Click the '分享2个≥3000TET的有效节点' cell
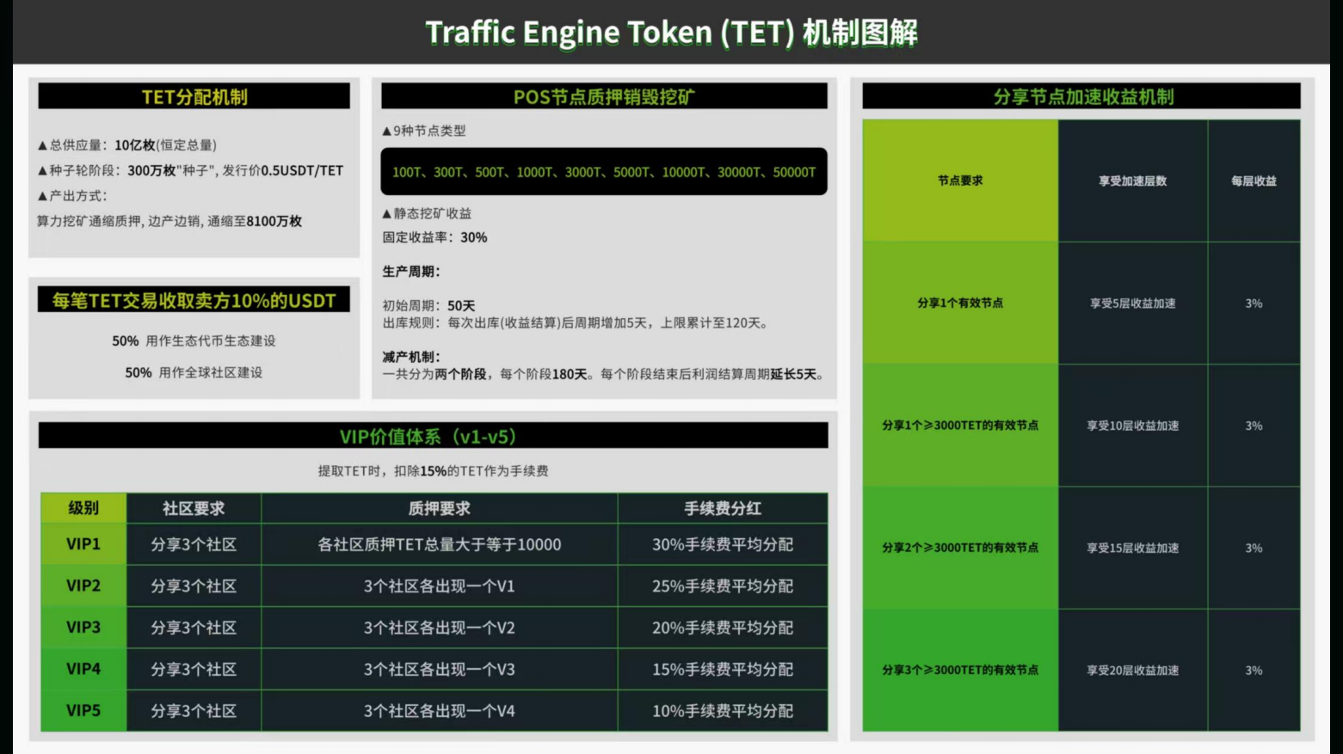Screen dimensions: 1343x754 click(x=960, y=548)
